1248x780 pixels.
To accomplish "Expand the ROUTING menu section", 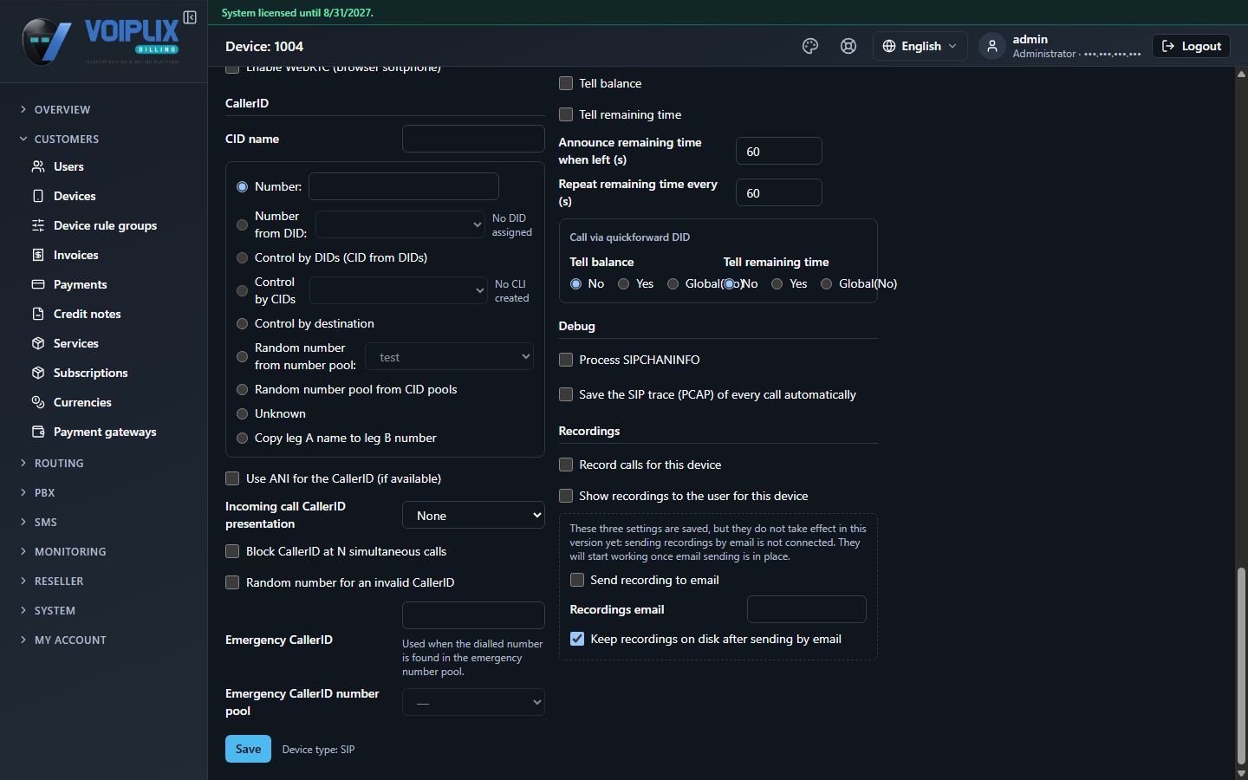I will [x=59, y=463].
